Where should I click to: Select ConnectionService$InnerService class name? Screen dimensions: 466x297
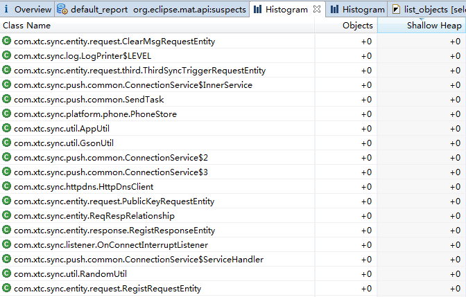point(133,85)
